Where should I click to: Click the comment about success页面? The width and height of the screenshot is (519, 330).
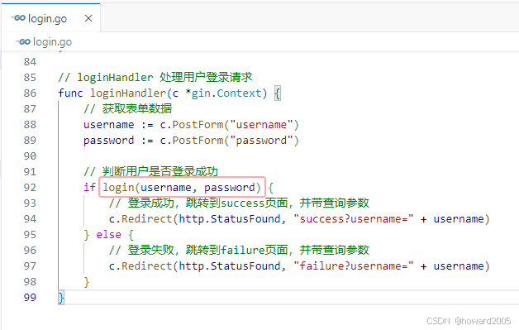[239, 203]
